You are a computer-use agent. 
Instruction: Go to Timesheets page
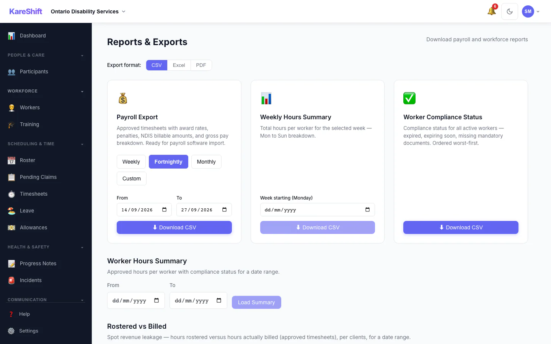46,194
